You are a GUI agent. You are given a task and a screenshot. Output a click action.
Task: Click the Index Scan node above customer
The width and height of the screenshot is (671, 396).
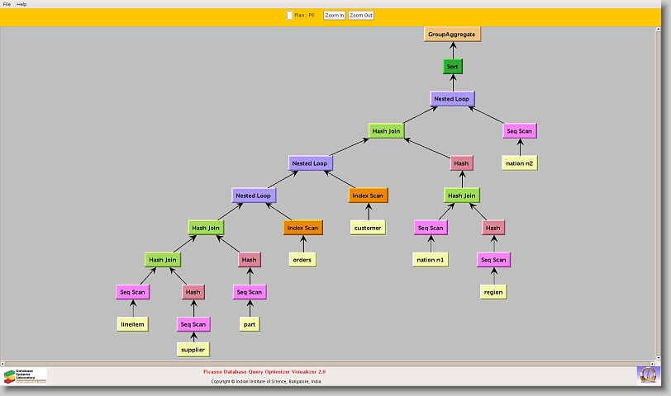pyautogui.click(x=368, y=196)
